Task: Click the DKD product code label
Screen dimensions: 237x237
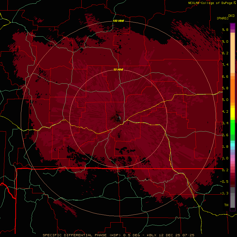Action: 231,16
